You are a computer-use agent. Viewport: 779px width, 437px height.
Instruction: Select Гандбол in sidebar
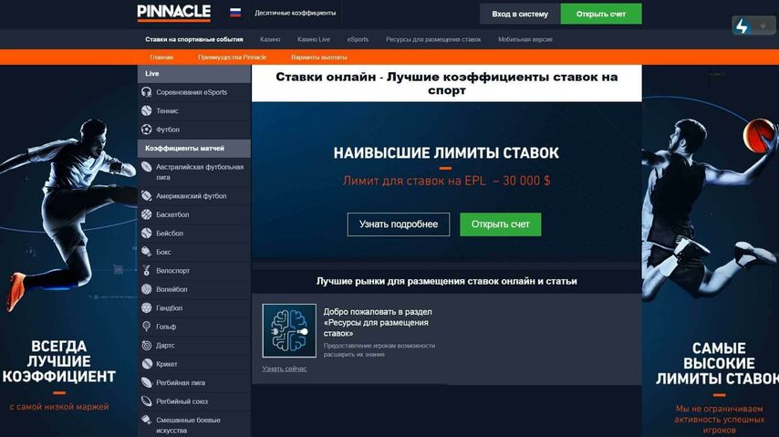[x=193, y=307]
